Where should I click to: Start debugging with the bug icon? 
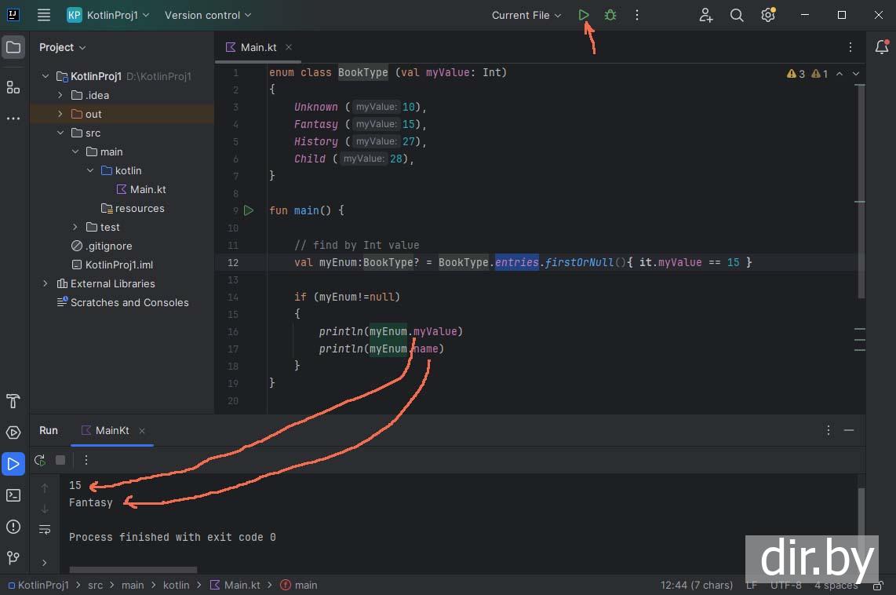[610, 15]
